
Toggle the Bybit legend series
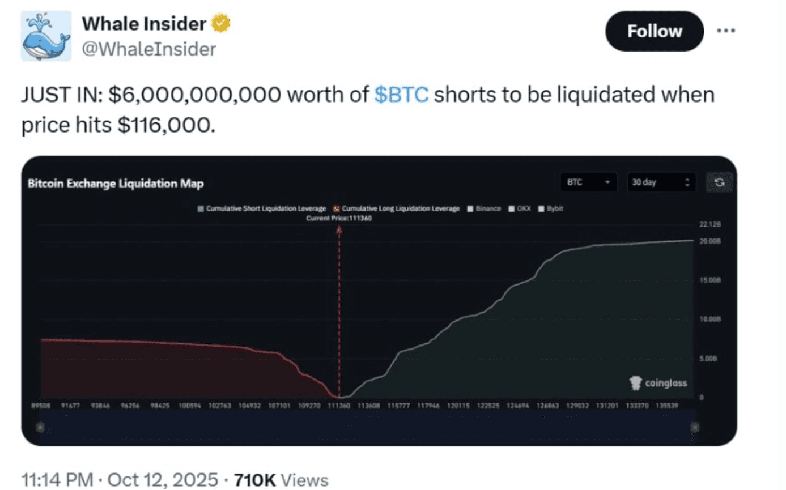tap(551, 208)
